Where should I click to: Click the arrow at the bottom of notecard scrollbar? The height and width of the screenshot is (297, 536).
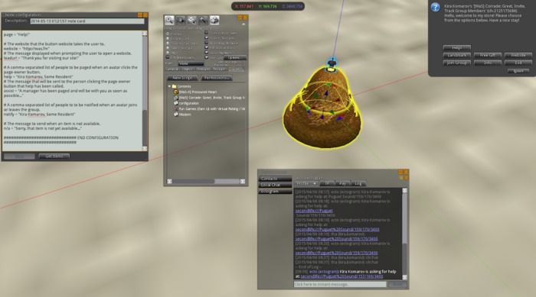[145, 148]
